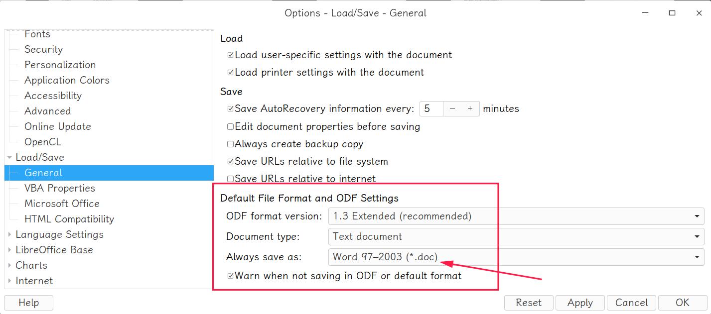This screenshot has height=314, width=711.
Task: Expand the Charts tree node
Action: [9, 266]
